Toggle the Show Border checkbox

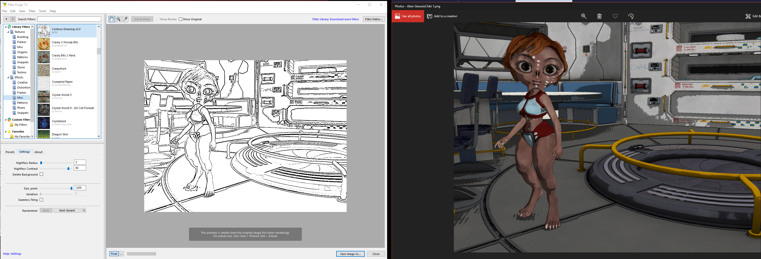tap(157, 19)
